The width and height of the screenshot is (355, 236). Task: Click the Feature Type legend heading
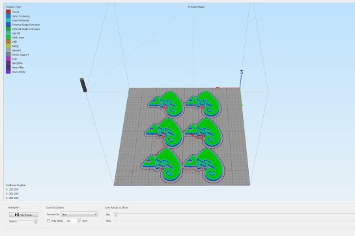click(14, 7)
